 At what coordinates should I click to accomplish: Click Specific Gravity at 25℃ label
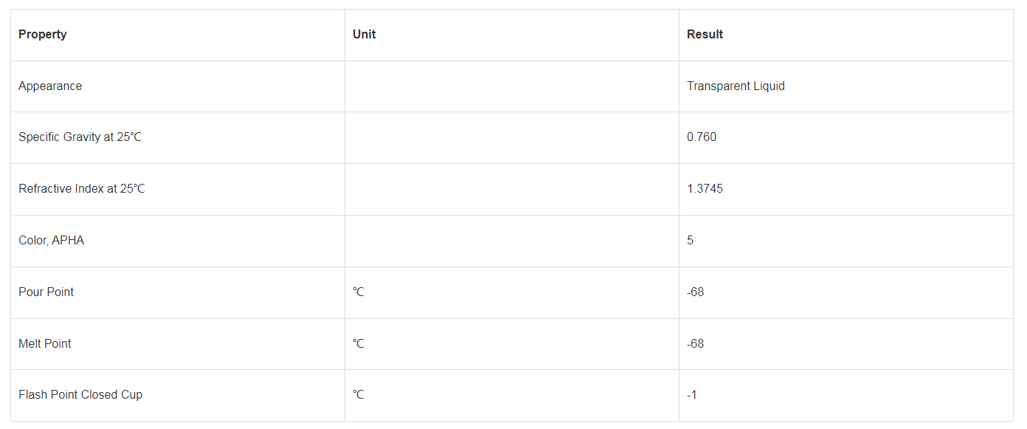(80, 137)
